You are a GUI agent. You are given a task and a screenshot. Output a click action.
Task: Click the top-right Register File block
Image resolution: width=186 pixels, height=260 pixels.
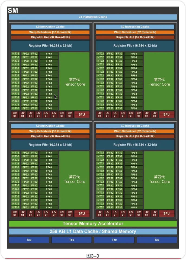pyautogui.click(x=135, y=46)
